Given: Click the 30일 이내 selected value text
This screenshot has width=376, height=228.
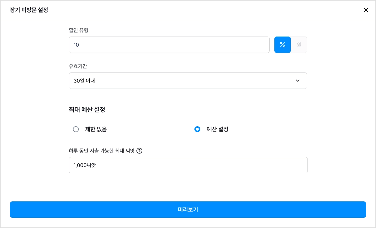Looking at the screenshot, I should point(84,81).
